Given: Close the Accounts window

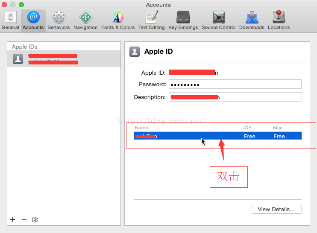Looking at the screenshot, I should (4, 4).
